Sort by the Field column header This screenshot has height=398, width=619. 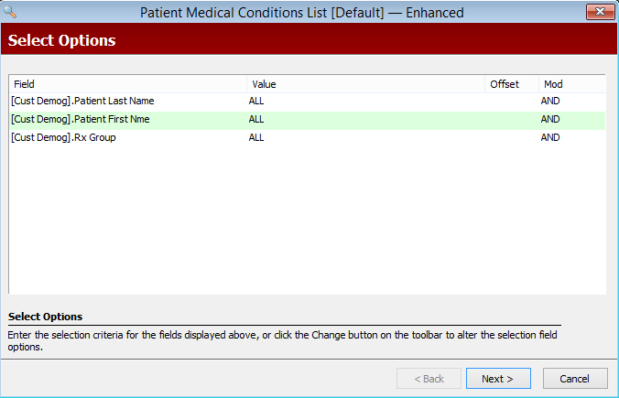[127, 84]
